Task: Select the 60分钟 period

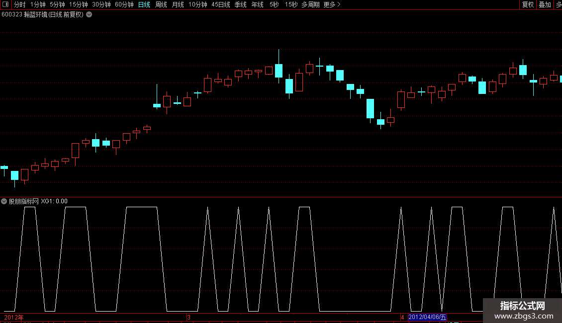Action: pyautogui.click(x=124, y=4)
